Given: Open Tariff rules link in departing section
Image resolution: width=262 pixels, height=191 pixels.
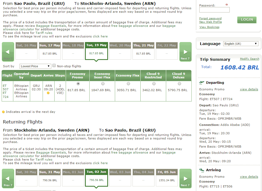Looking at the screenshot, I should tap(44, 33).
